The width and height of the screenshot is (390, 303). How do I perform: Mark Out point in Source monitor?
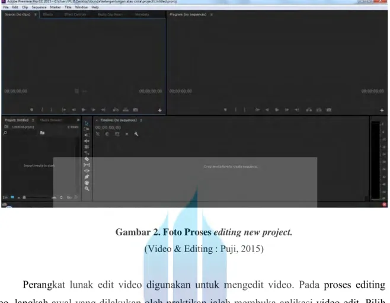click(x=51, y=110)
